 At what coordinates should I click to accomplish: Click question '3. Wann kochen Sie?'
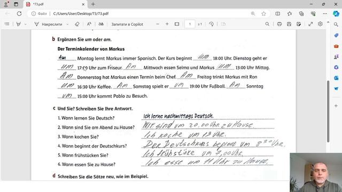tap(78, 137)
